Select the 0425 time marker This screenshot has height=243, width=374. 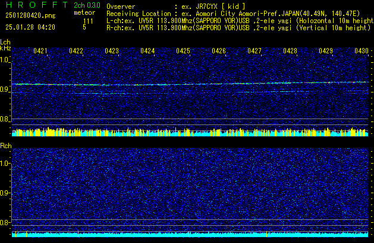pyautogui.click(x=183, y=51)
